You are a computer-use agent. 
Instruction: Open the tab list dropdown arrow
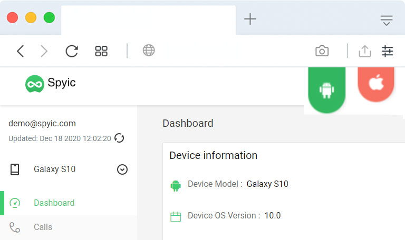(387, 21)
